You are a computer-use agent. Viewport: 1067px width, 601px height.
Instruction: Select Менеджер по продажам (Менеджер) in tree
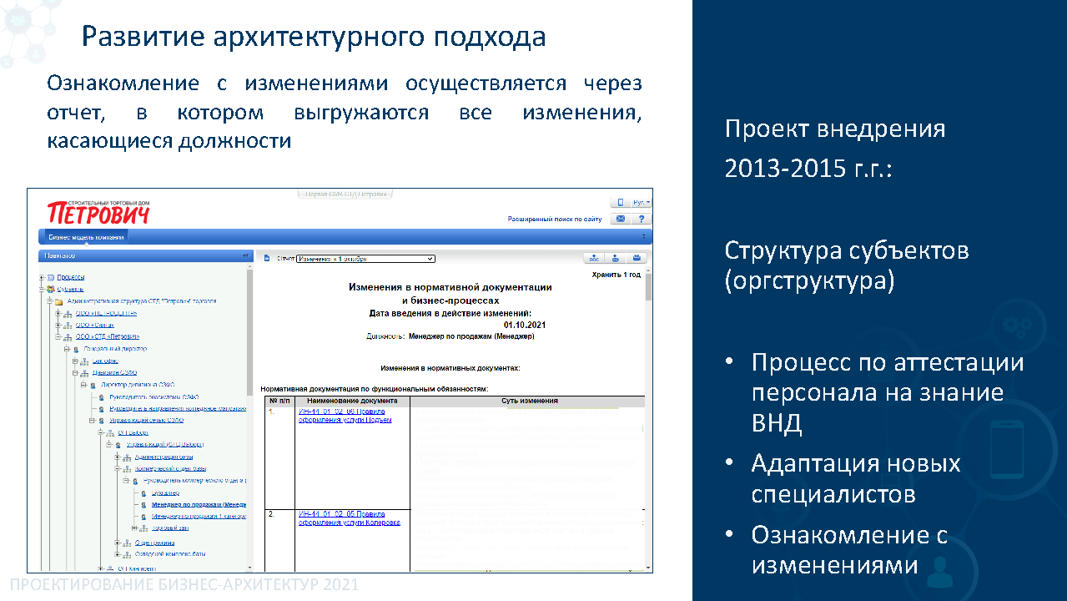click(x=199, y=505)
